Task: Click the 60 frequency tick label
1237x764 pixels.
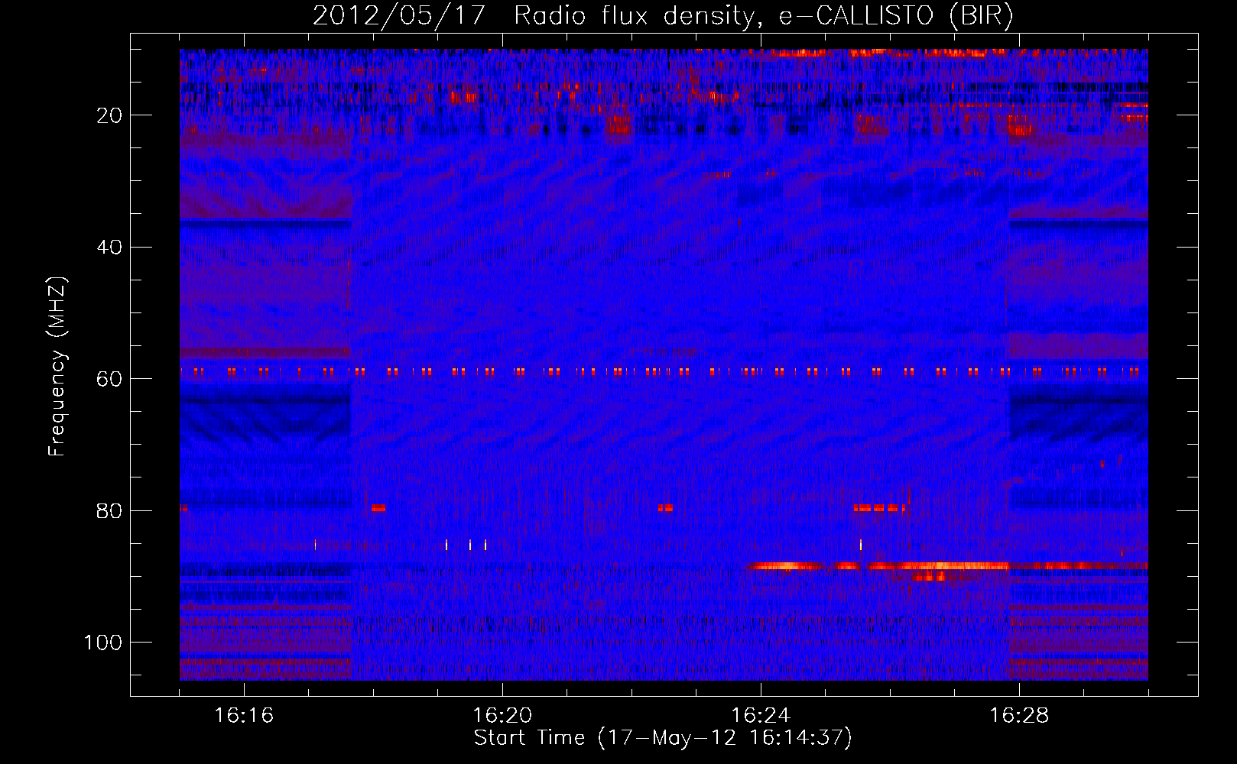Action: 110,380
